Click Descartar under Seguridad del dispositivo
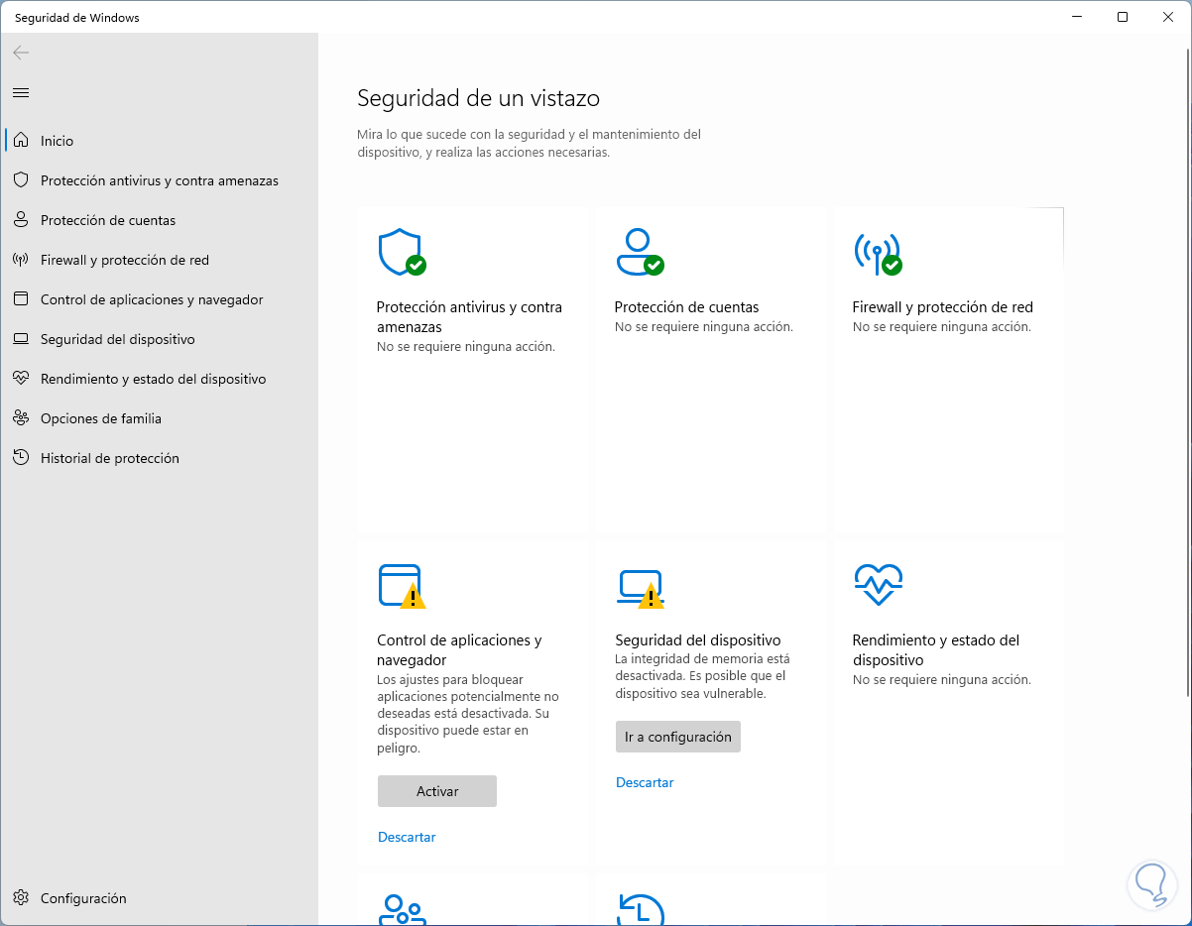 click(x=645, y=782)
